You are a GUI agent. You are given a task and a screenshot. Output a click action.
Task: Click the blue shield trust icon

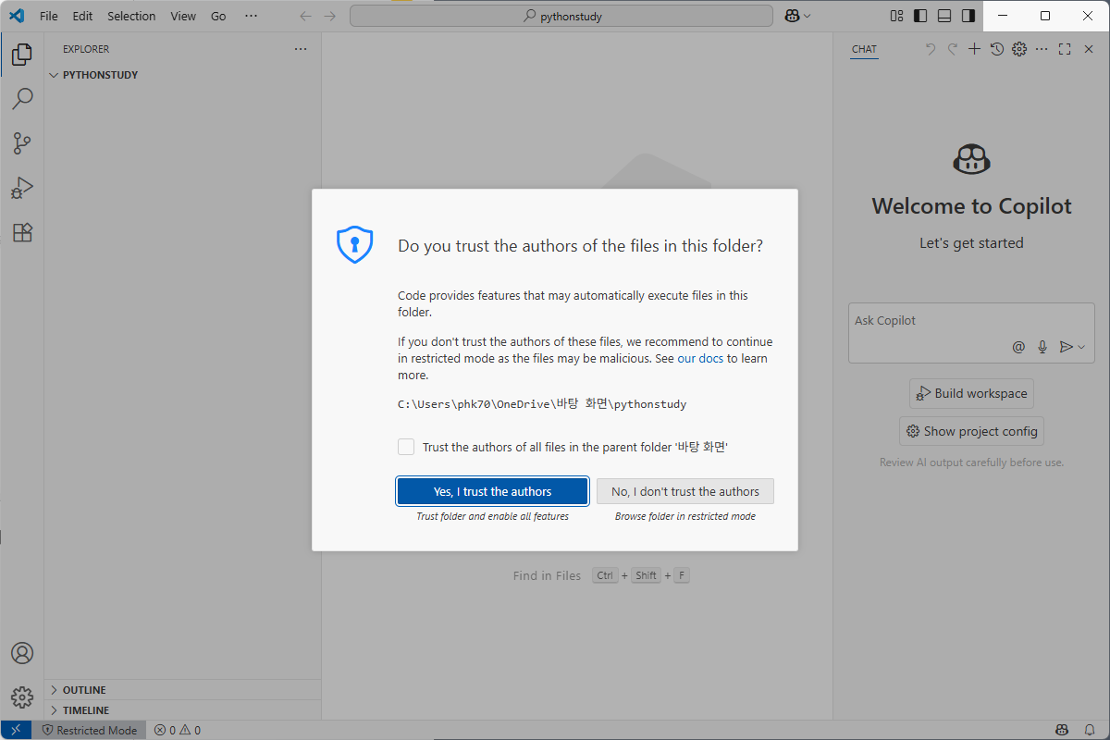coord(354,245)
